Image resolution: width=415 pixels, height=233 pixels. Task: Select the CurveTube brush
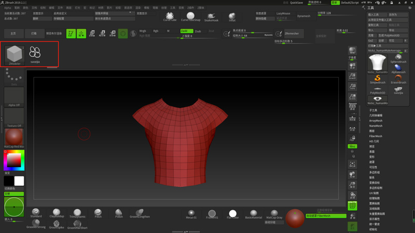(170, 17)
